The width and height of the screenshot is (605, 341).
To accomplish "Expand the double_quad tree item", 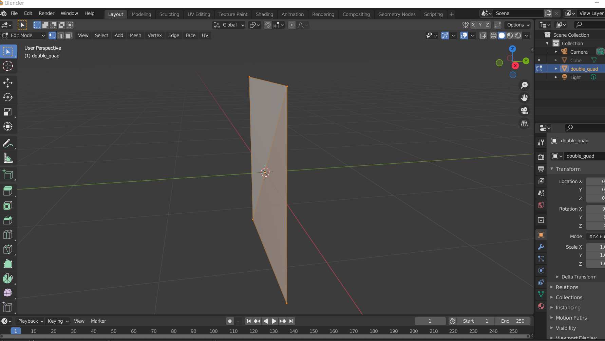I will pyautogui.click(x=556, y=69).
